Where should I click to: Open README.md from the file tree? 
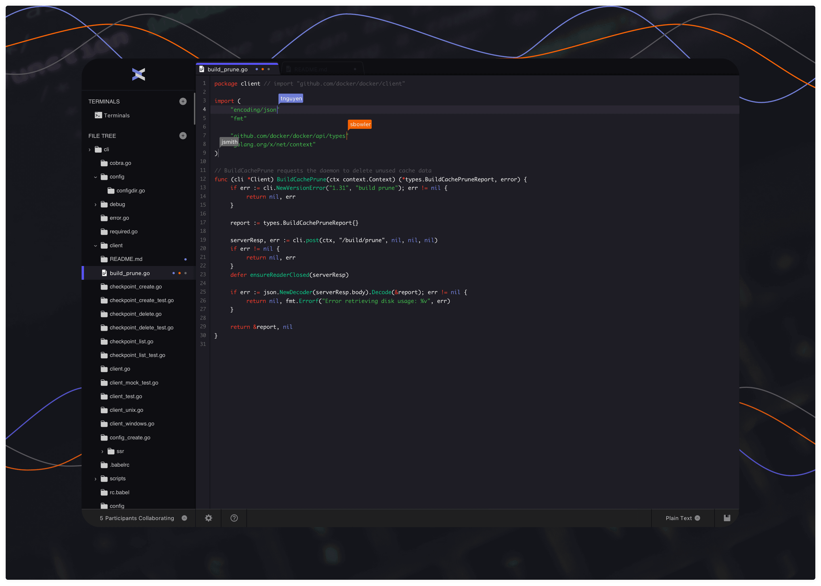coord(126,259)
